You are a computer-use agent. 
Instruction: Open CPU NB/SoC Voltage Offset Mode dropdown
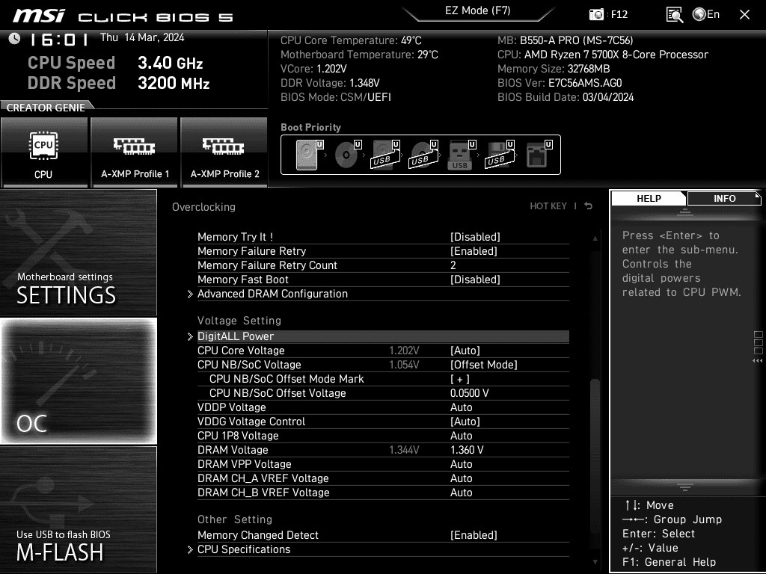484,365
